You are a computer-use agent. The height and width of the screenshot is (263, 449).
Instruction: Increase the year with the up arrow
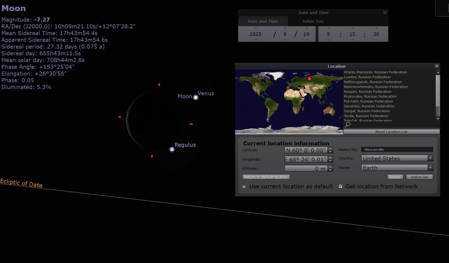pyautogui.click(x=256, y=28)
